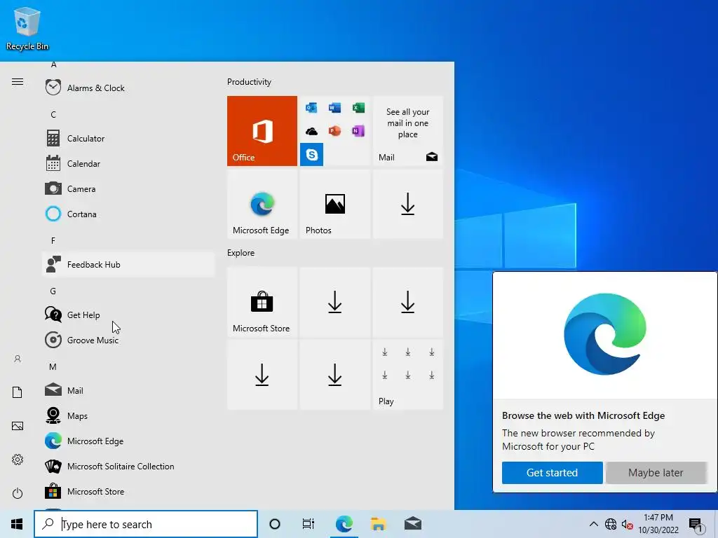
Task: Open Feedback Hub
Action: tap(128, 264)
